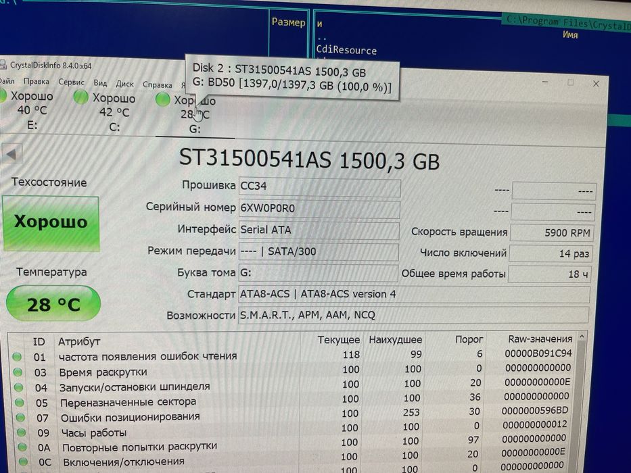The height and width of the screenshot is (473, 631).
Task: Click the Стандарт field ATA8-ACS
Action: click(415, 295)
